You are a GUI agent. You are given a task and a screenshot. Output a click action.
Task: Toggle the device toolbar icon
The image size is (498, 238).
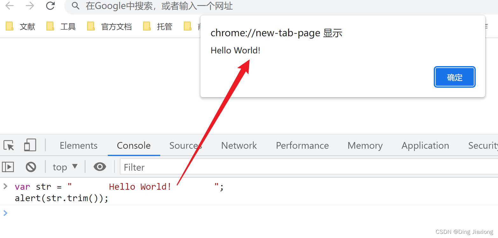pyautogui.click(x=30, y=145)
